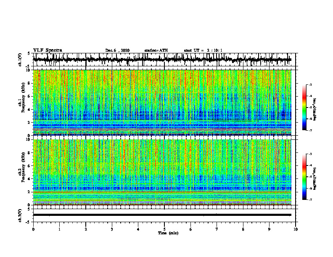The width and height of the screenshot is (333, 257).
Task: Click the ch.2 frequency axis tick "6"
Action: click(29, 166)
